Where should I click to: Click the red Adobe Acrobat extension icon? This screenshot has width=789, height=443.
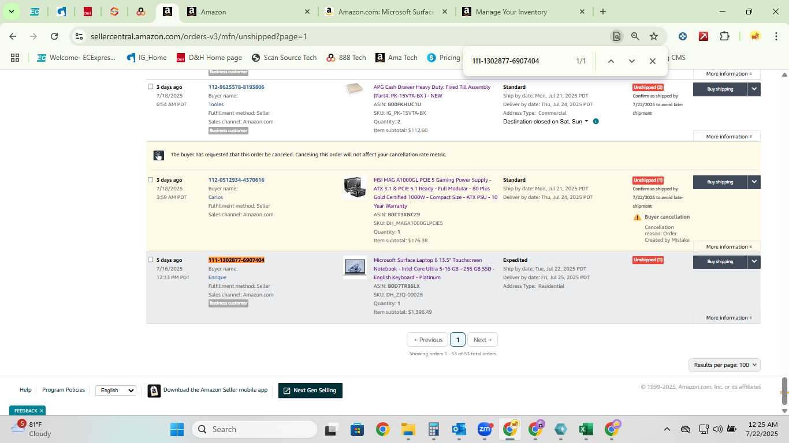[704, 36]
